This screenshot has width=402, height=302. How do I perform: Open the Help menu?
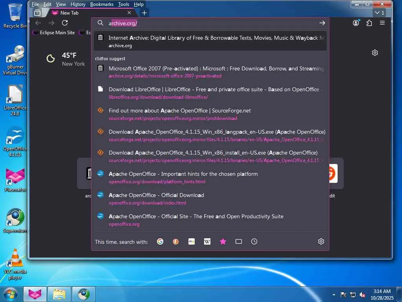point(139,4)
